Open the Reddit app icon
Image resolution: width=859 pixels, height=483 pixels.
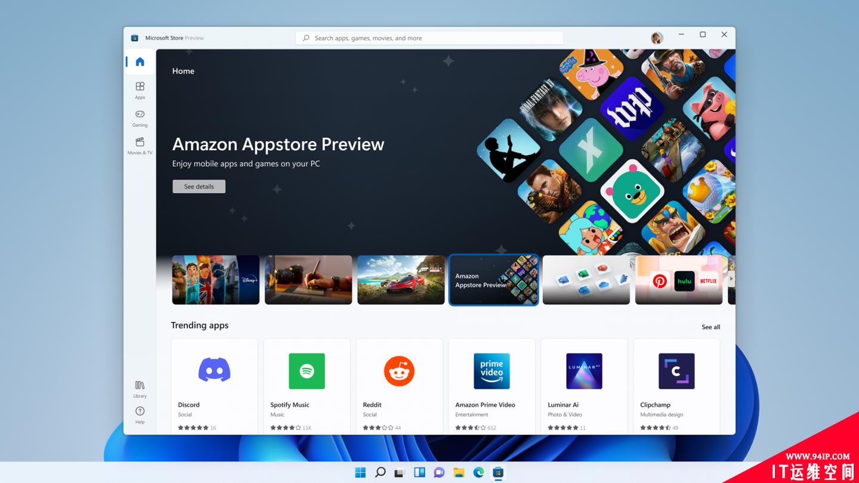[399, 371]
